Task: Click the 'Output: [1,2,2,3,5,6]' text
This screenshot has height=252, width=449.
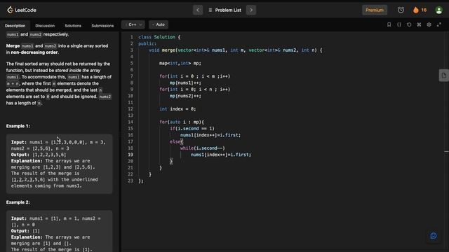Action: 39,155
